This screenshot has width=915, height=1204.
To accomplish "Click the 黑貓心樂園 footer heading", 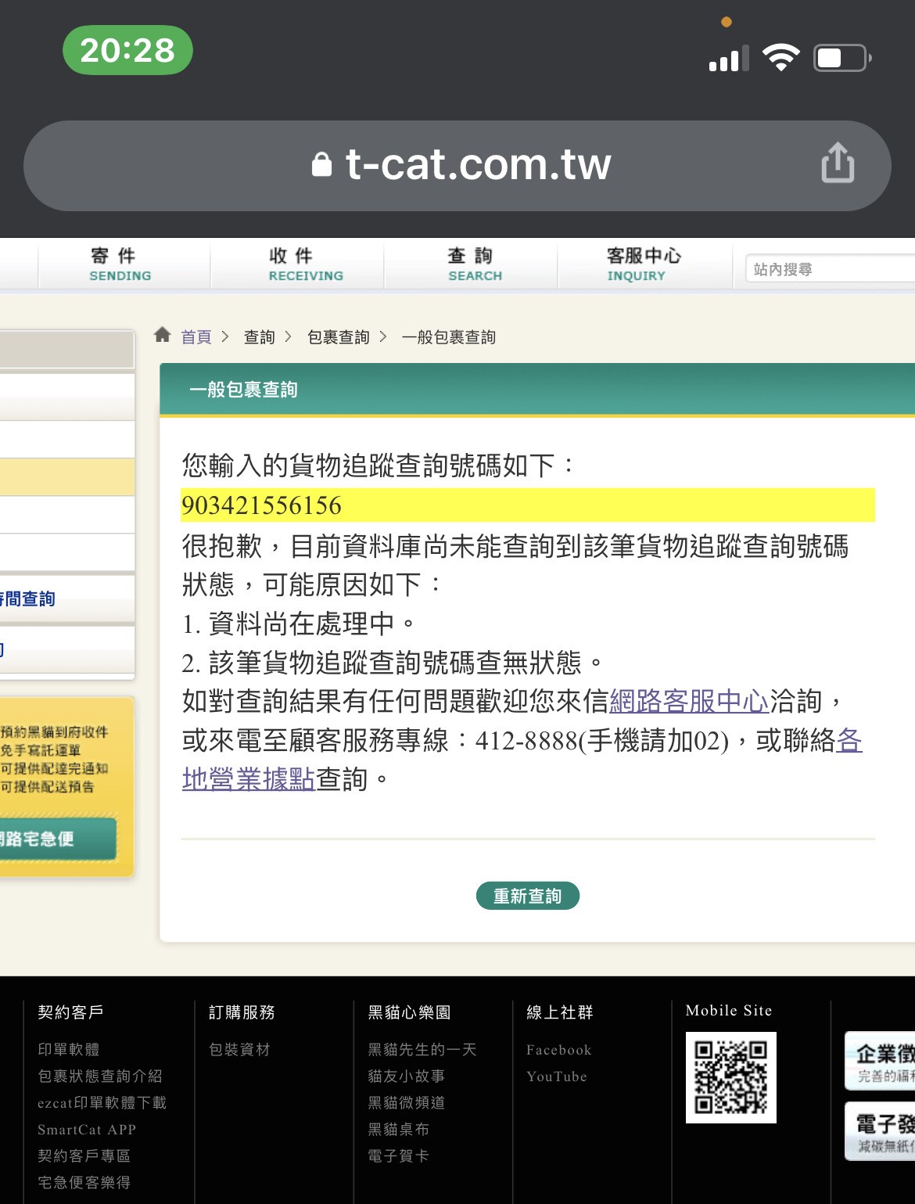I will (409, 1012).
